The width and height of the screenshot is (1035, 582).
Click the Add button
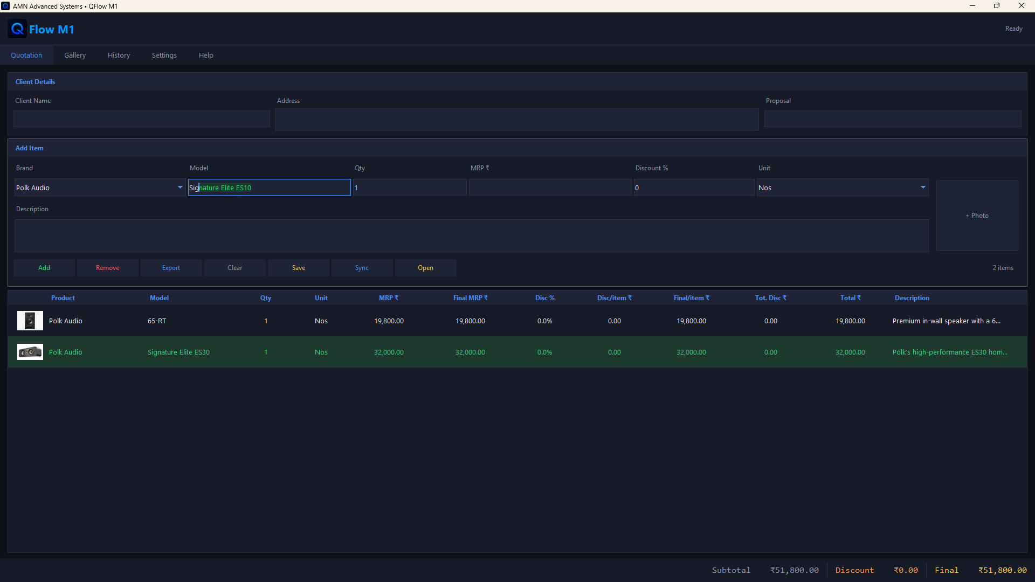[44, 268]
